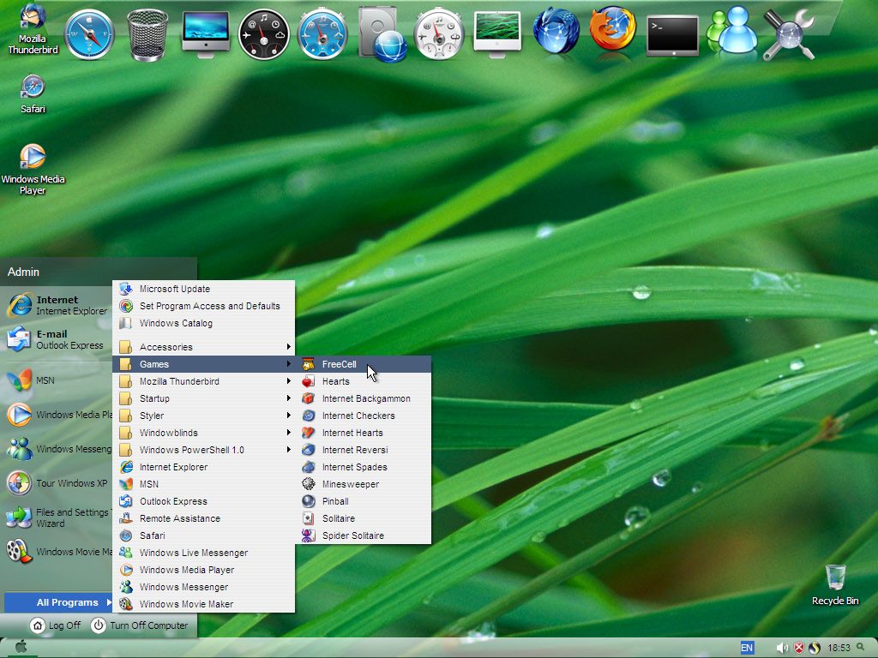Launch Hearts from Games menu
Screen dimensions: 878x658
(x=364, y=381)
